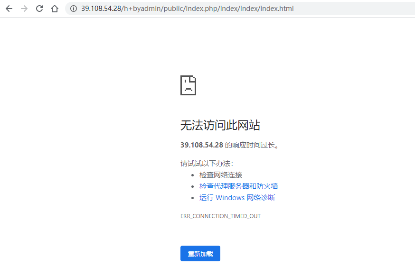Screen dimensions: 415x276
Task: Click the bold 39.108.54.28 text in message
Action: click(202, 145)
